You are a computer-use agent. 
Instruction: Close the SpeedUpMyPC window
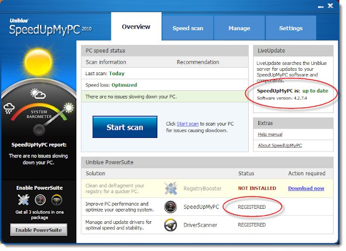330,5
